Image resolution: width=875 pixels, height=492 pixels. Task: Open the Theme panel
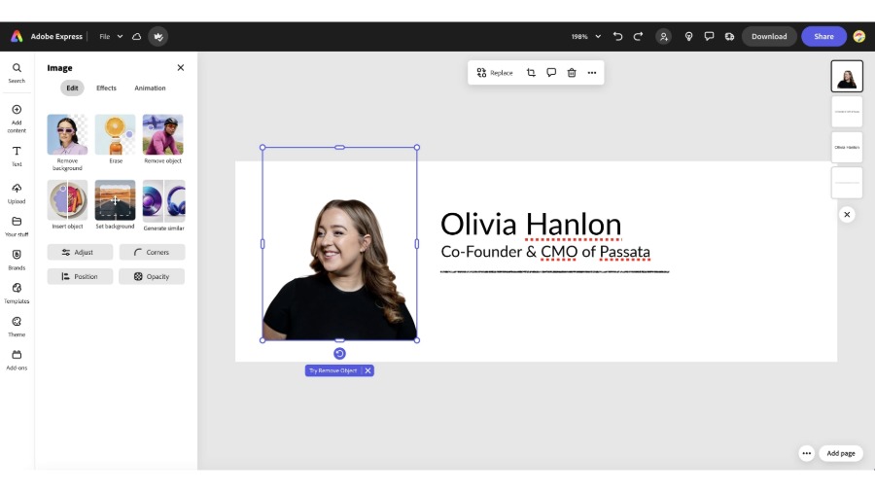tap(17, 327)
